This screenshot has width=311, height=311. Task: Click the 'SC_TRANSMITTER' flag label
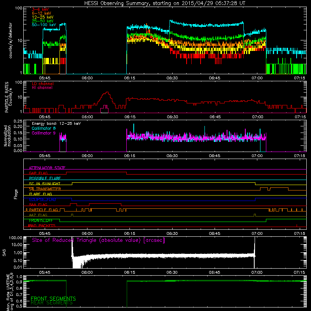pyautogui.click(x=45, y=189)
